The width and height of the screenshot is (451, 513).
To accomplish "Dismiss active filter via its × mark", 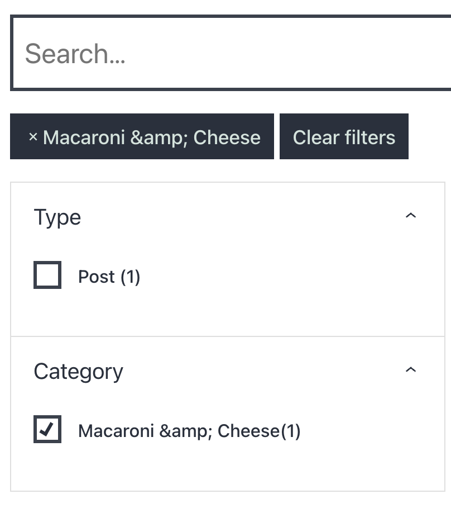I will click(x=33, y=137).
